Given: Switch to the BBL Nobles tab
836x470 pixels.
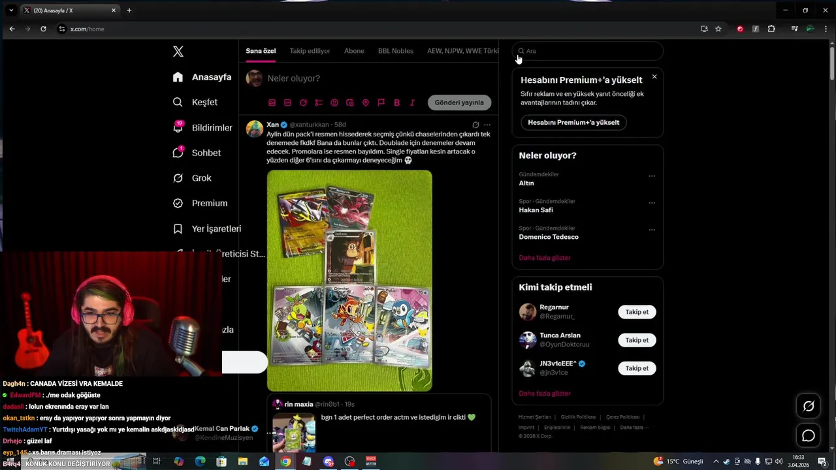Looking at the screenshot, I should [396, 51].
